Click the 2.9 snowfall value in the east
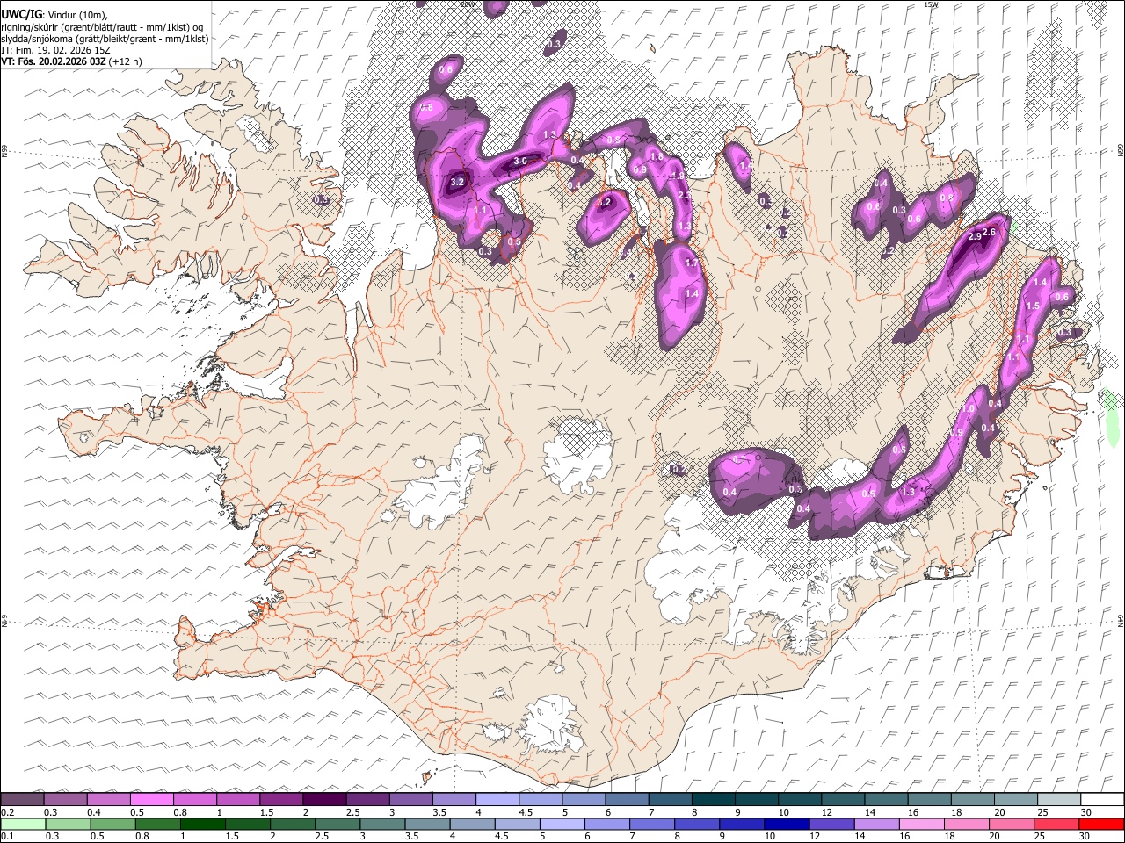This screenshot has width=1125, height=843. coord(974,237)
